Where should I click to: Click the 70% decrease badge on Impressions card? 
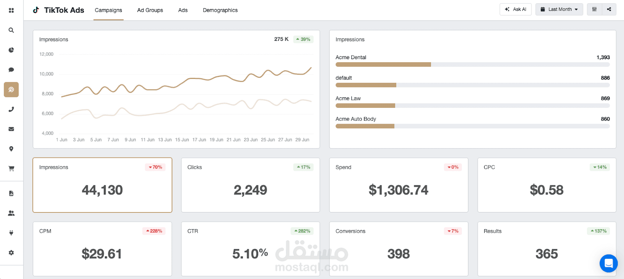point(155,167)
